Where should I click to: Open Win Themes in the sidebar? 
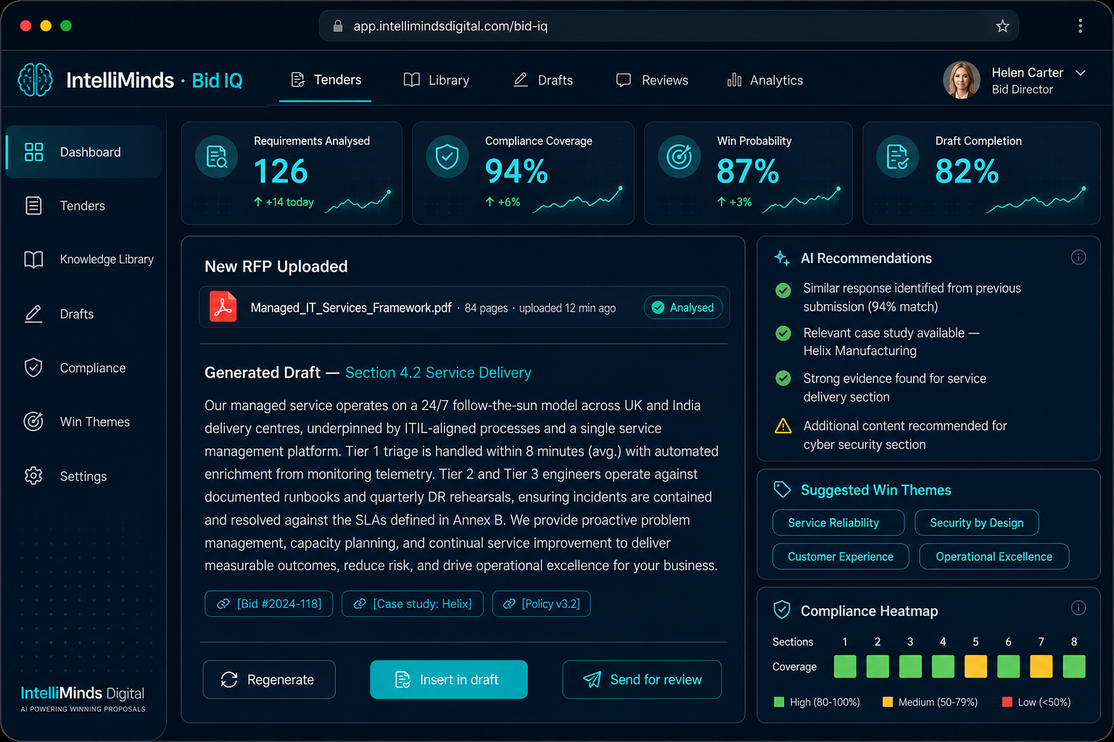click(x=83, y=422)
